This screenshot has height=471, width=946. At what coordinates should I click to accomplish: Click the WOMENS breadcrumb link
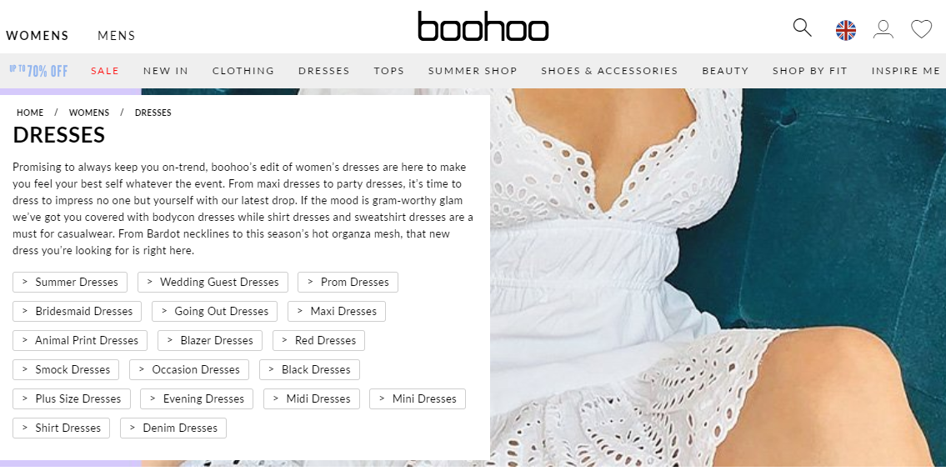tap(89, 113)
